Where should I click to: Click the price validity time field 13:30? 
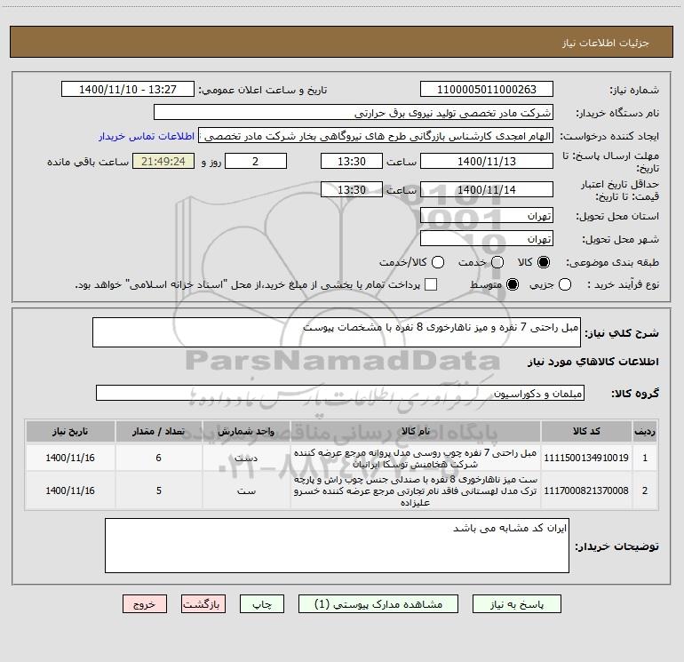tap(352, 190)
